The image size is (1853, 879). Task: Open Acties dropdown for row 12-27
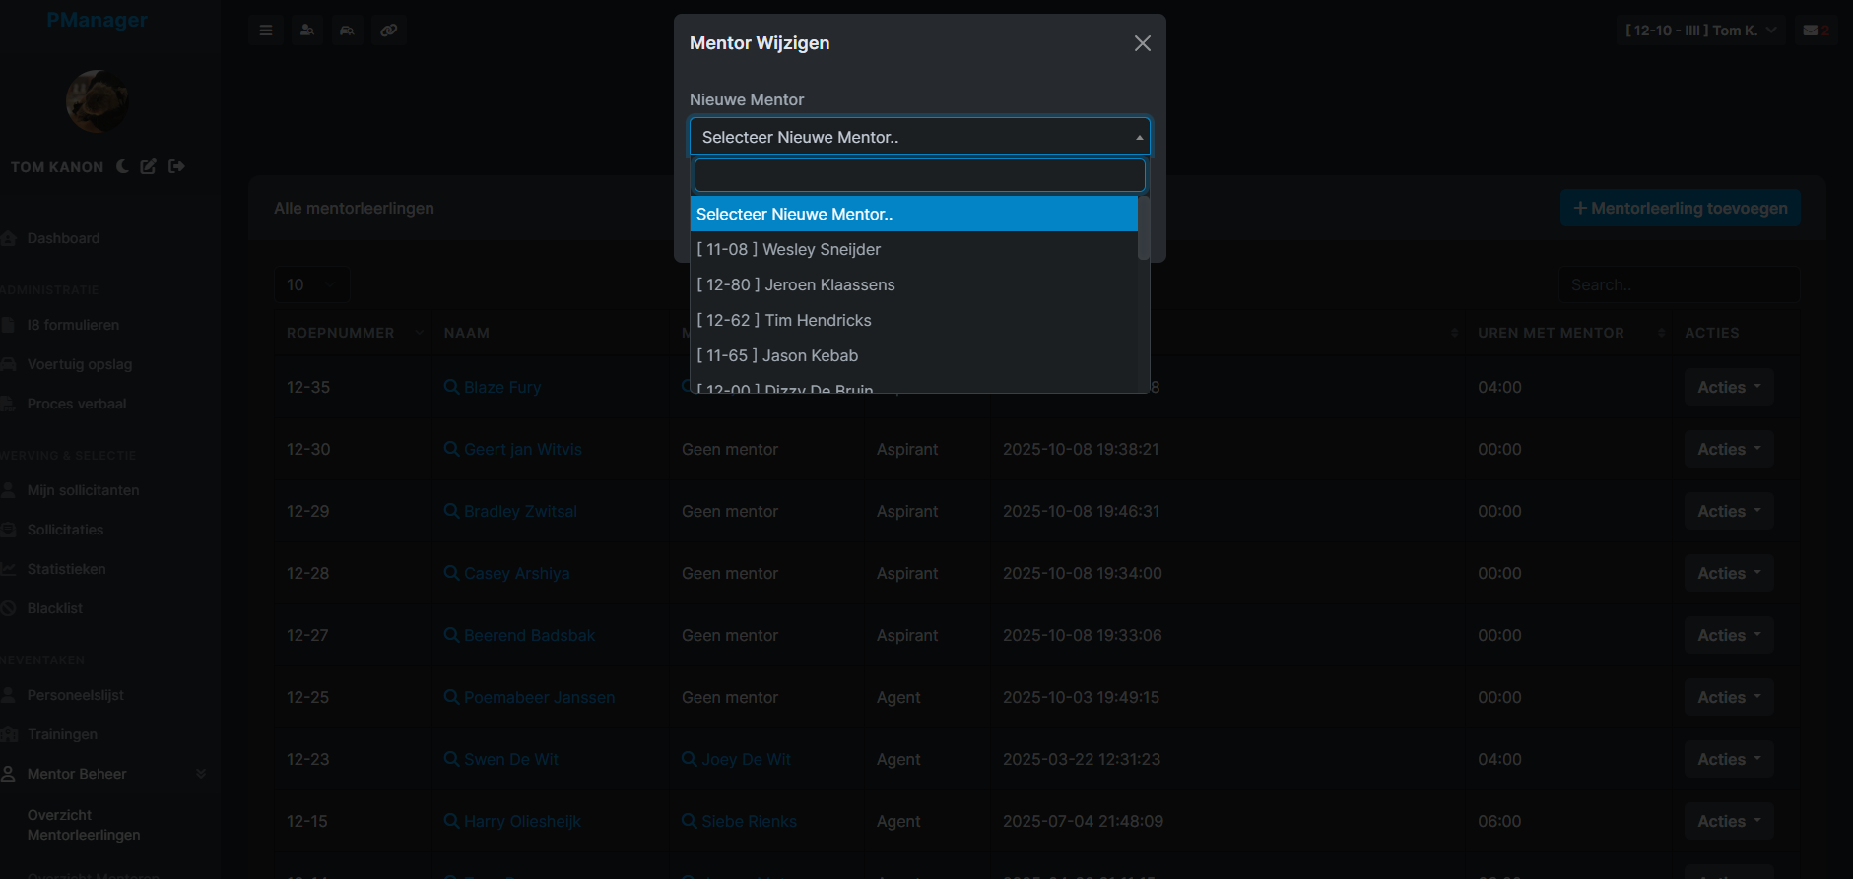click(x=1729, y=635)
